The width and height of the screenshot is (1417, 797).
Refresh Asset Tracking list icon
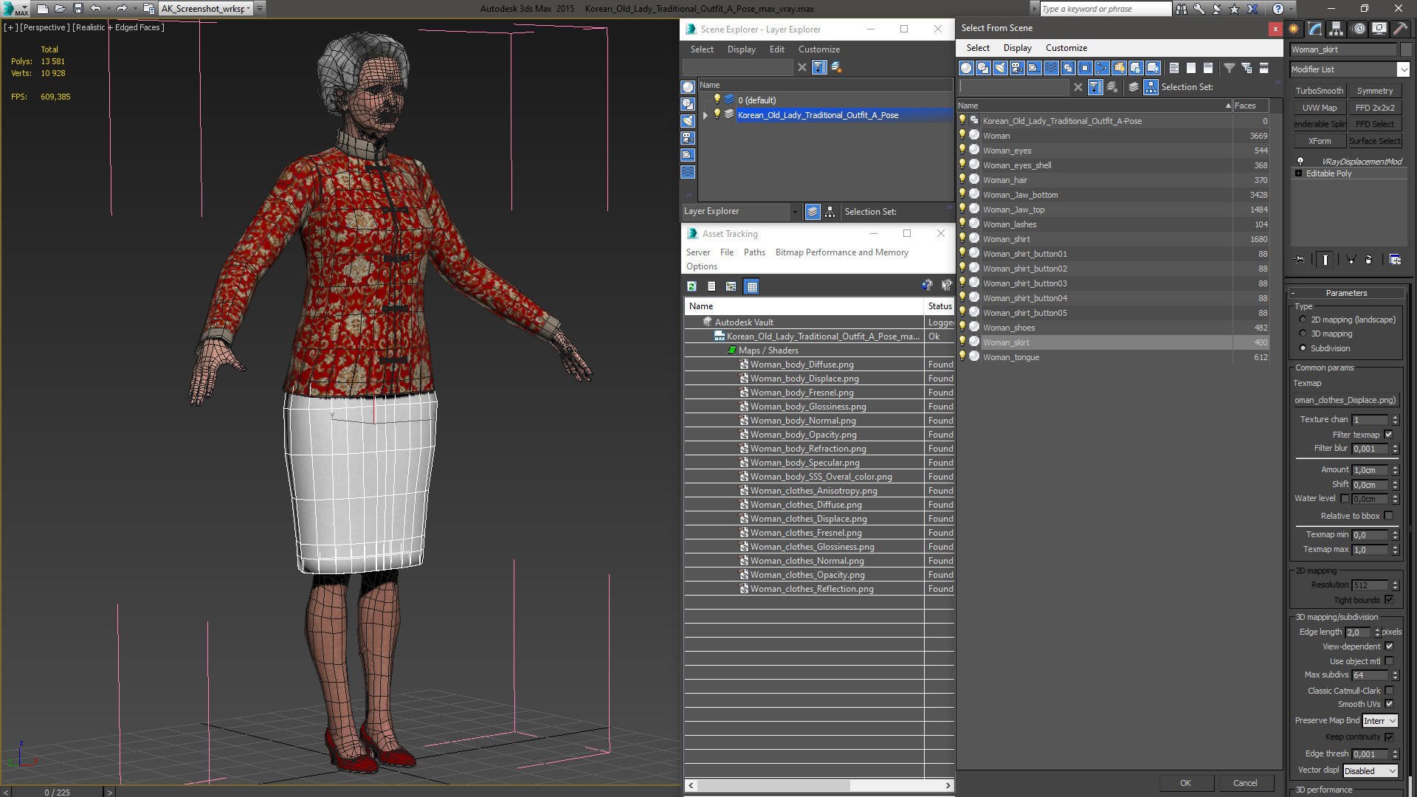point(692,286)
